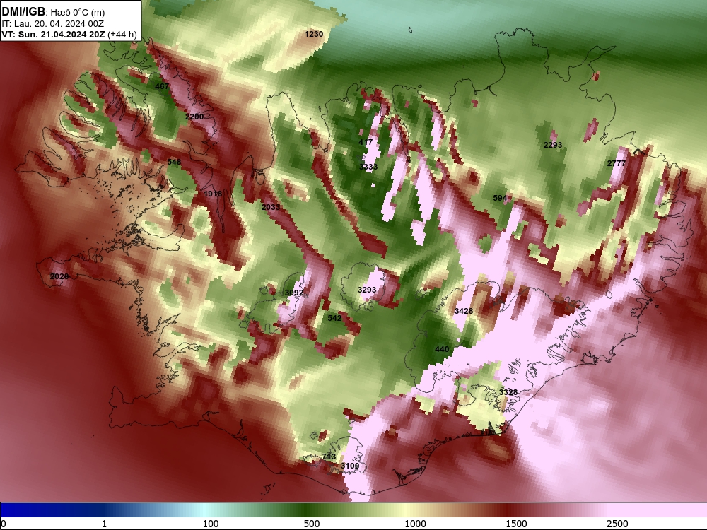The width and height of the screenshot is (707, 530).
Task: Click the 2028 value on the peninsula
Action: (x=59, y=276)
